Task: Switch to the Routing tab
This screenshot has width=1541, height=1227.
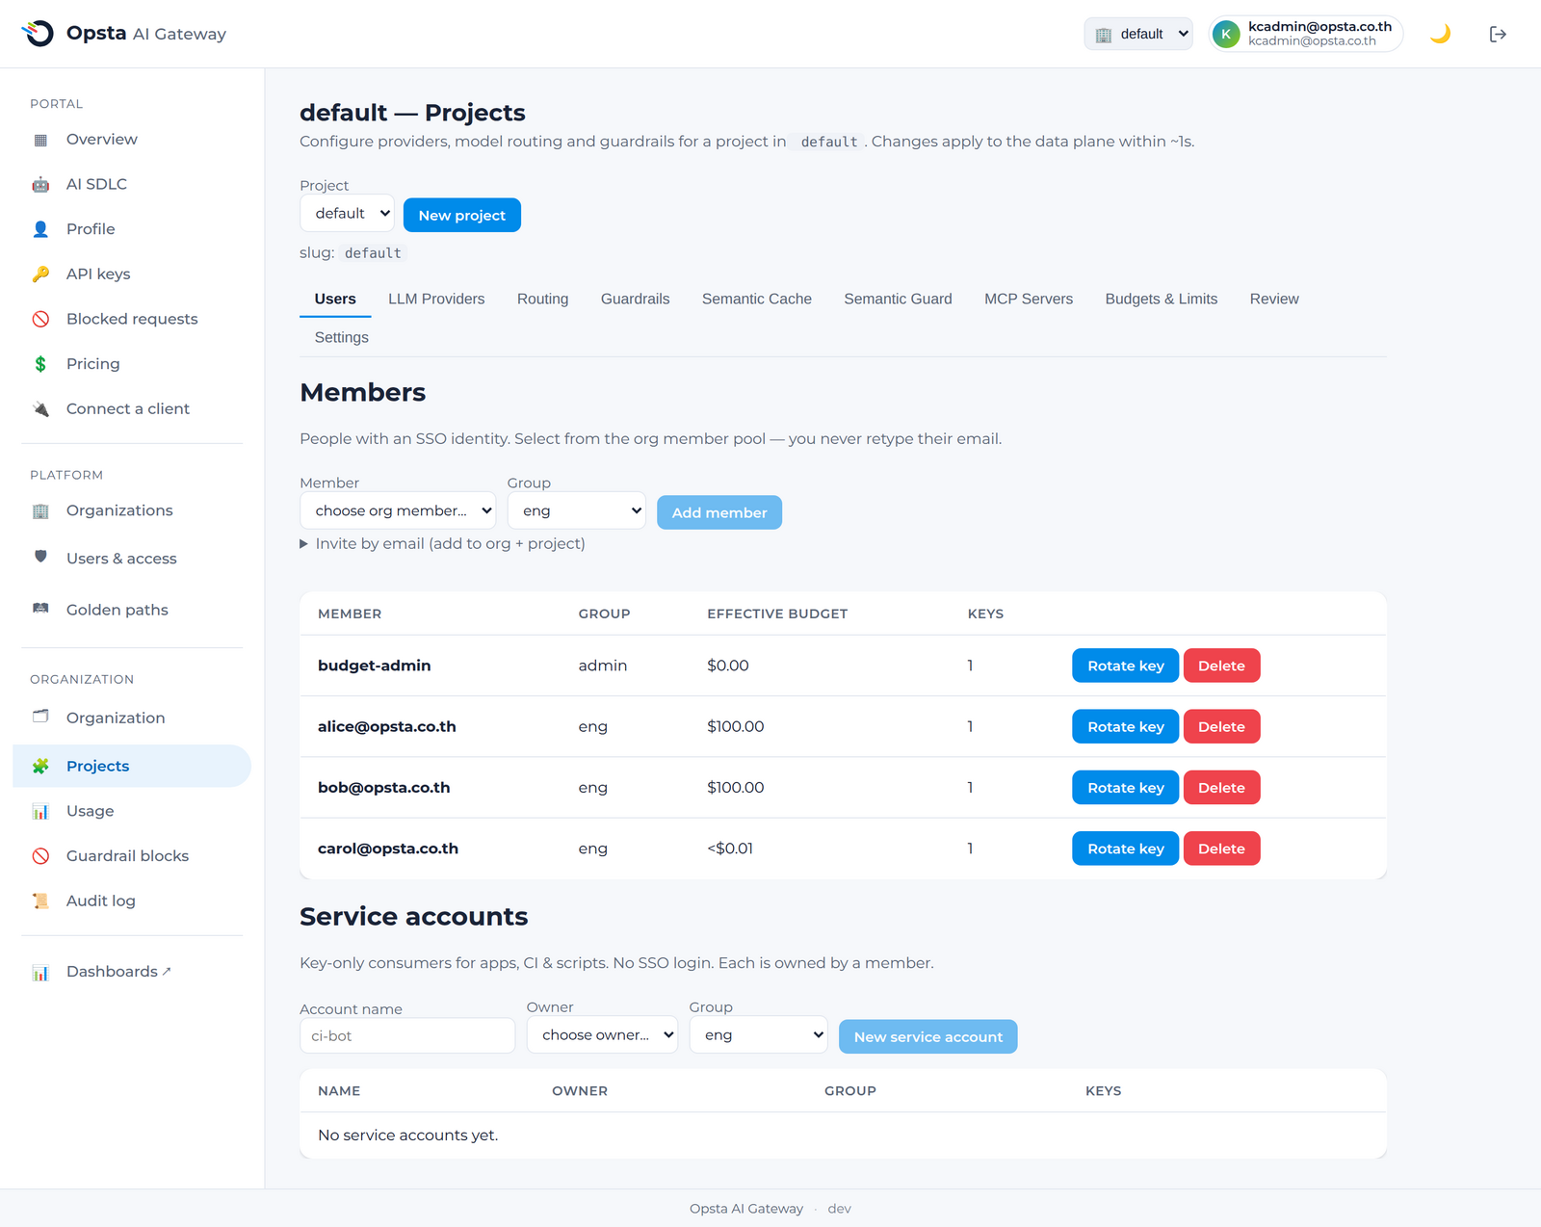Action: coord(543,299)
